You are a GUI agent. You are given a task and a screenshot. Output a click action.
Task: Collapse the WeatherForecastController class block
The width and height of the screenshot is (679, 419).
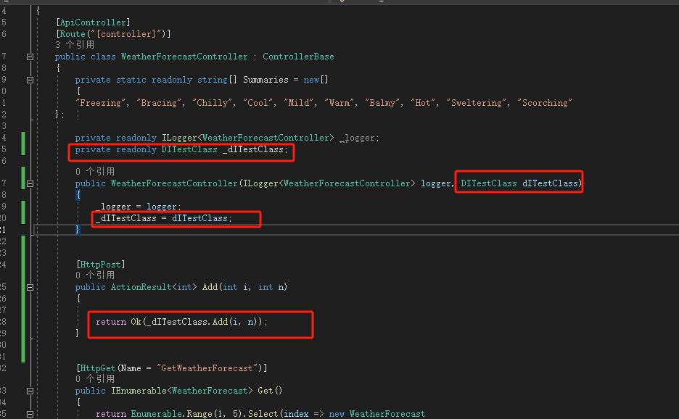pos(30,57)
